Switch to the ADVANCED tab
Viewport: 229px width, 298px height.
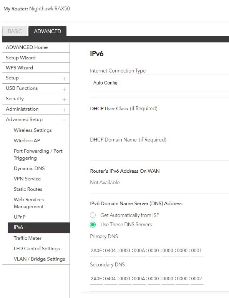(x=47, y=31)
